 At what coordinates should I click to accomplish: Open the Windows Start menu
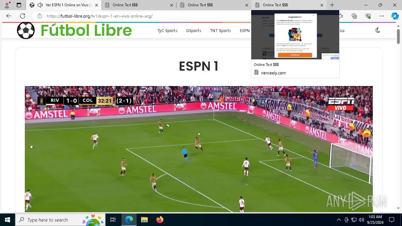coord(8,220)
